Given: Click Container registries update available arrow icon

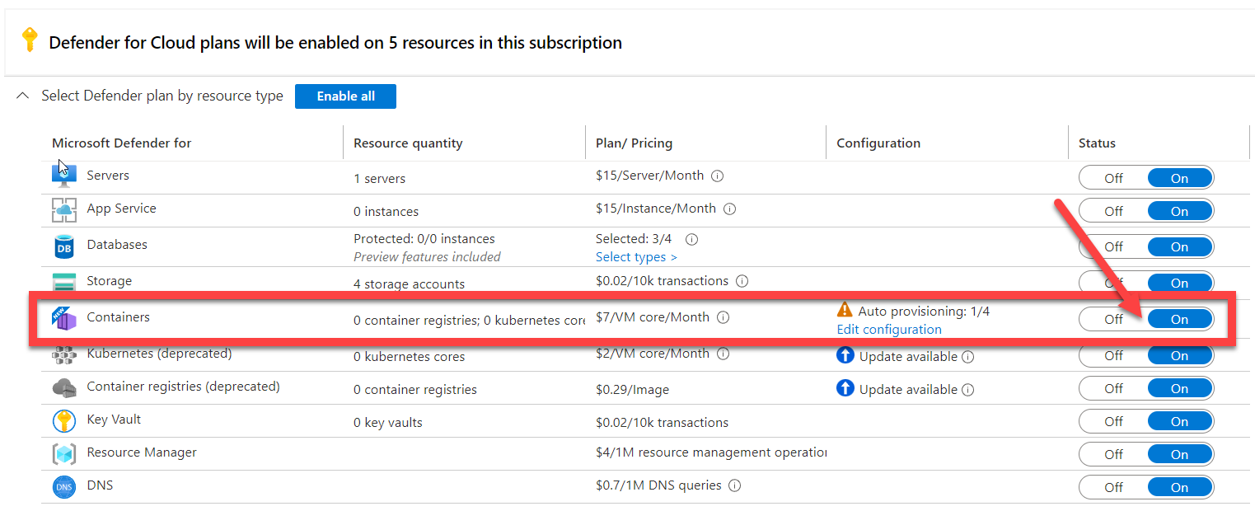Looking at the screenshot, I should (x=845, y=388).
